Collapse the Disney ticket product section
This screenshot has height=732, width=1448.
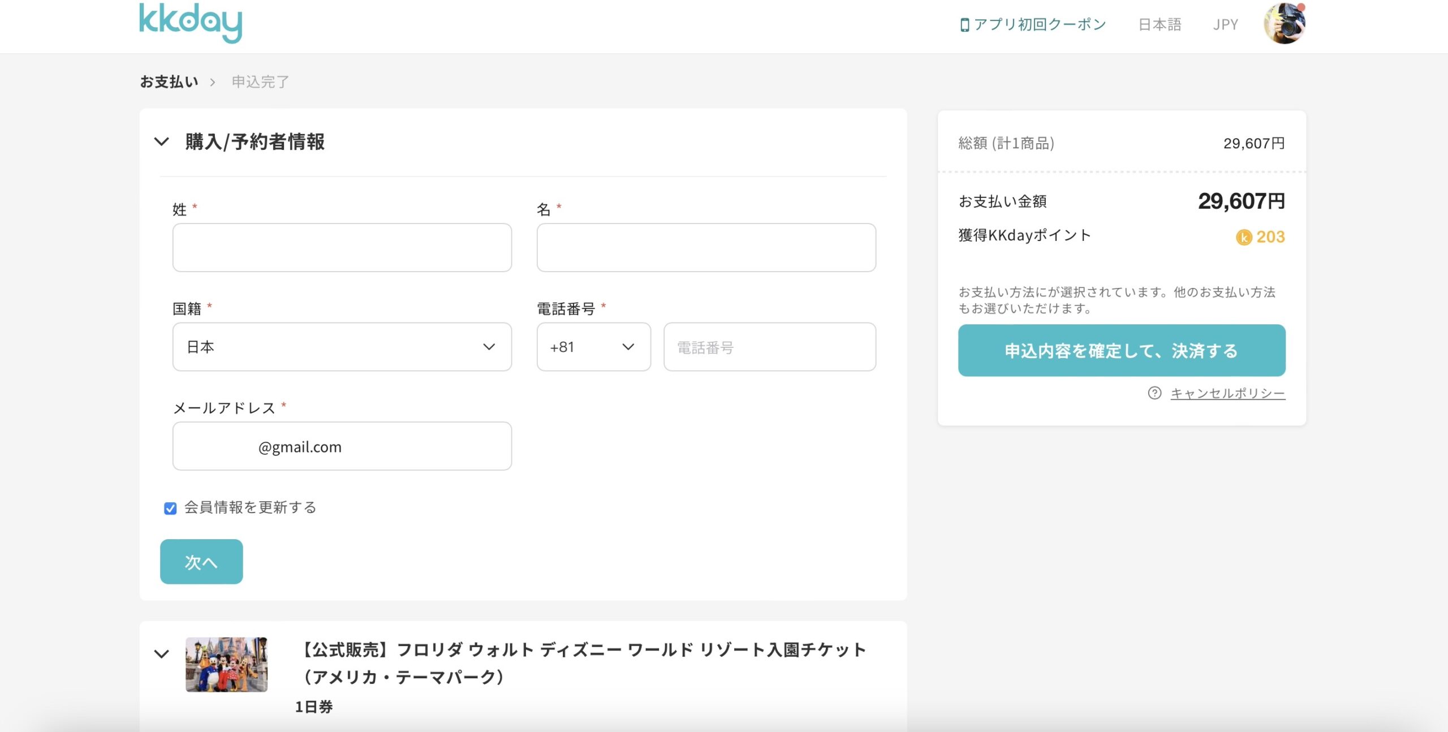pos(162,654)
